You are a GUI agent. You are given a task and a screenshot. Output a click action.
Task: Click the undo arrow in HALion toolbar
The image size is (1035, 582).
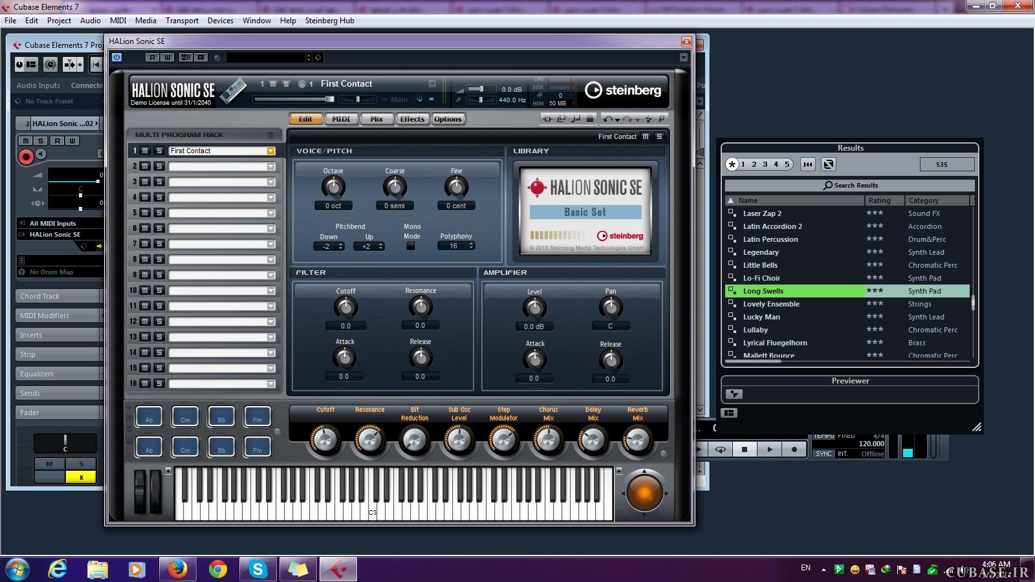tap(608, 119)
